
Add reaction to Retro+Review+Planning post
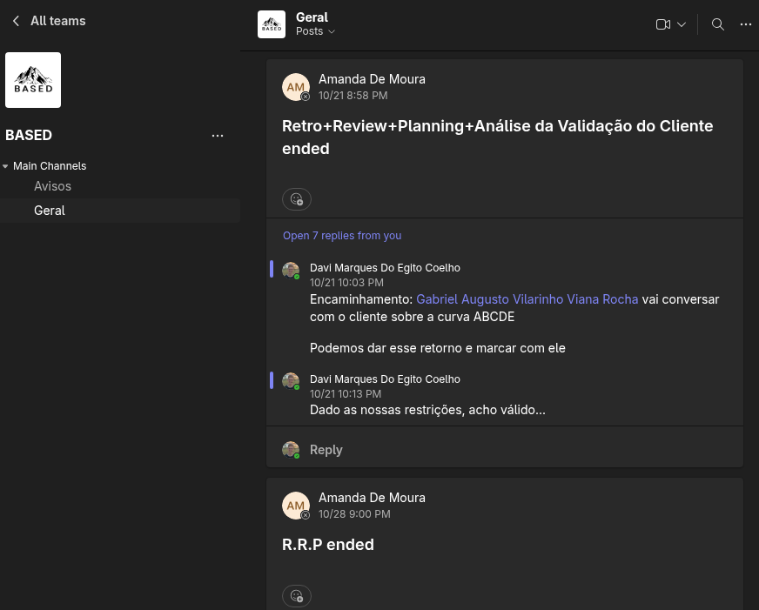pos(297,198)
